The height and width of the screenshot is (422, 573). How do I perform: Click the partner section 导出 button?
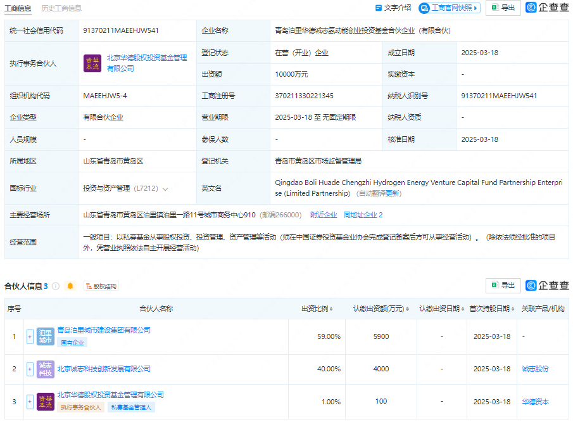point(503,285)
